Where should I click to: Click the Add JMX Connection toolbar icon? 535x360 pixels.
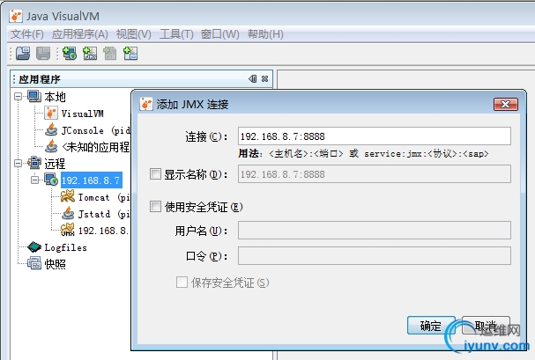[90, 54]
